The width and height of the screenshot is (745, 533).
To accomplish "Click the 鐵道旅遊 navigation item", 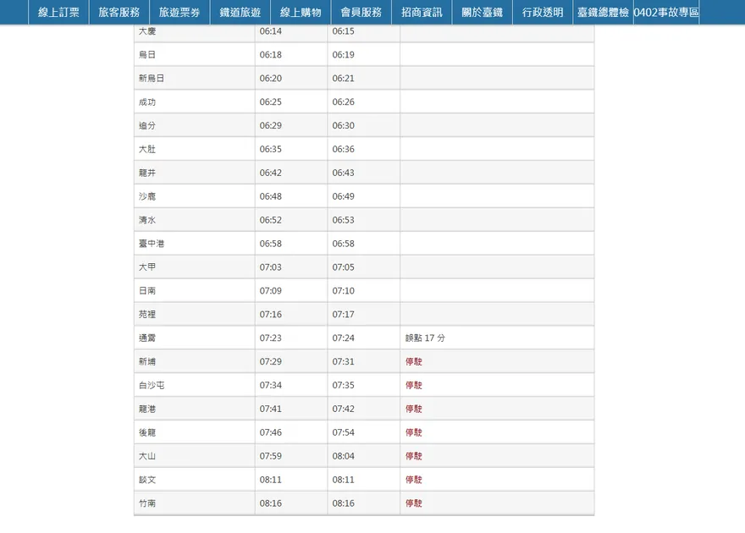I will 240,13.
